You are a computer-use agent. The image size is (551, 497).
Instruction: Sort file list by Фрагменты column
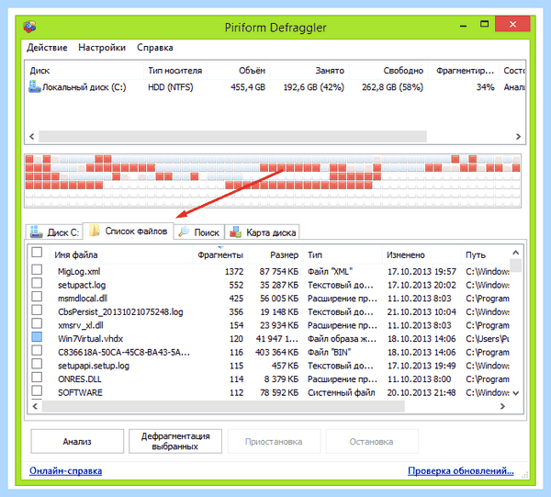(220, 254)
